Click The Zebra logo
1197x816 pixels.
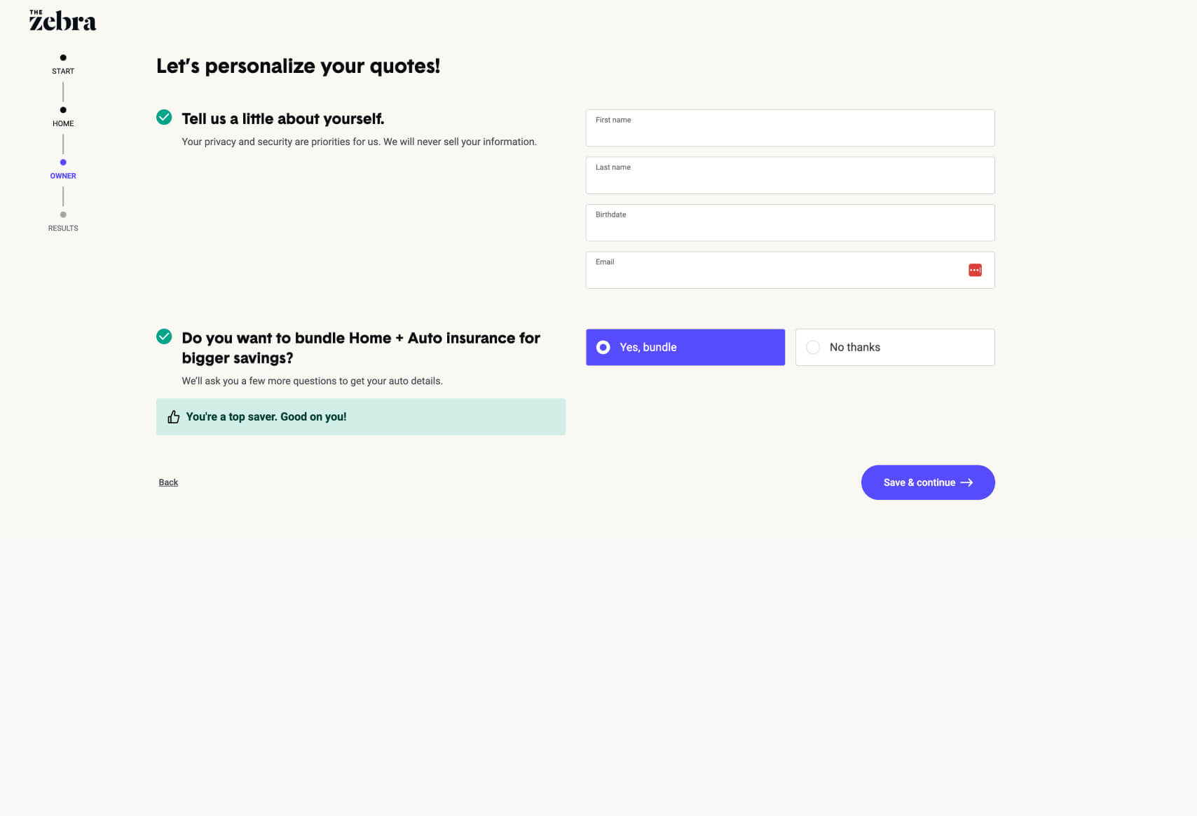tap(62, 21)
